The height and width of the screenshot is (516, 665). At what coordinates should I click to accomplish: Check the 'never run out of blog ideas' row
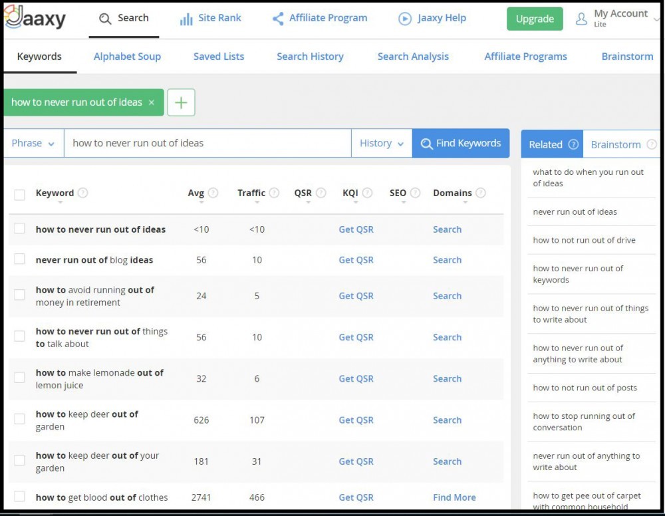point(19,259)
